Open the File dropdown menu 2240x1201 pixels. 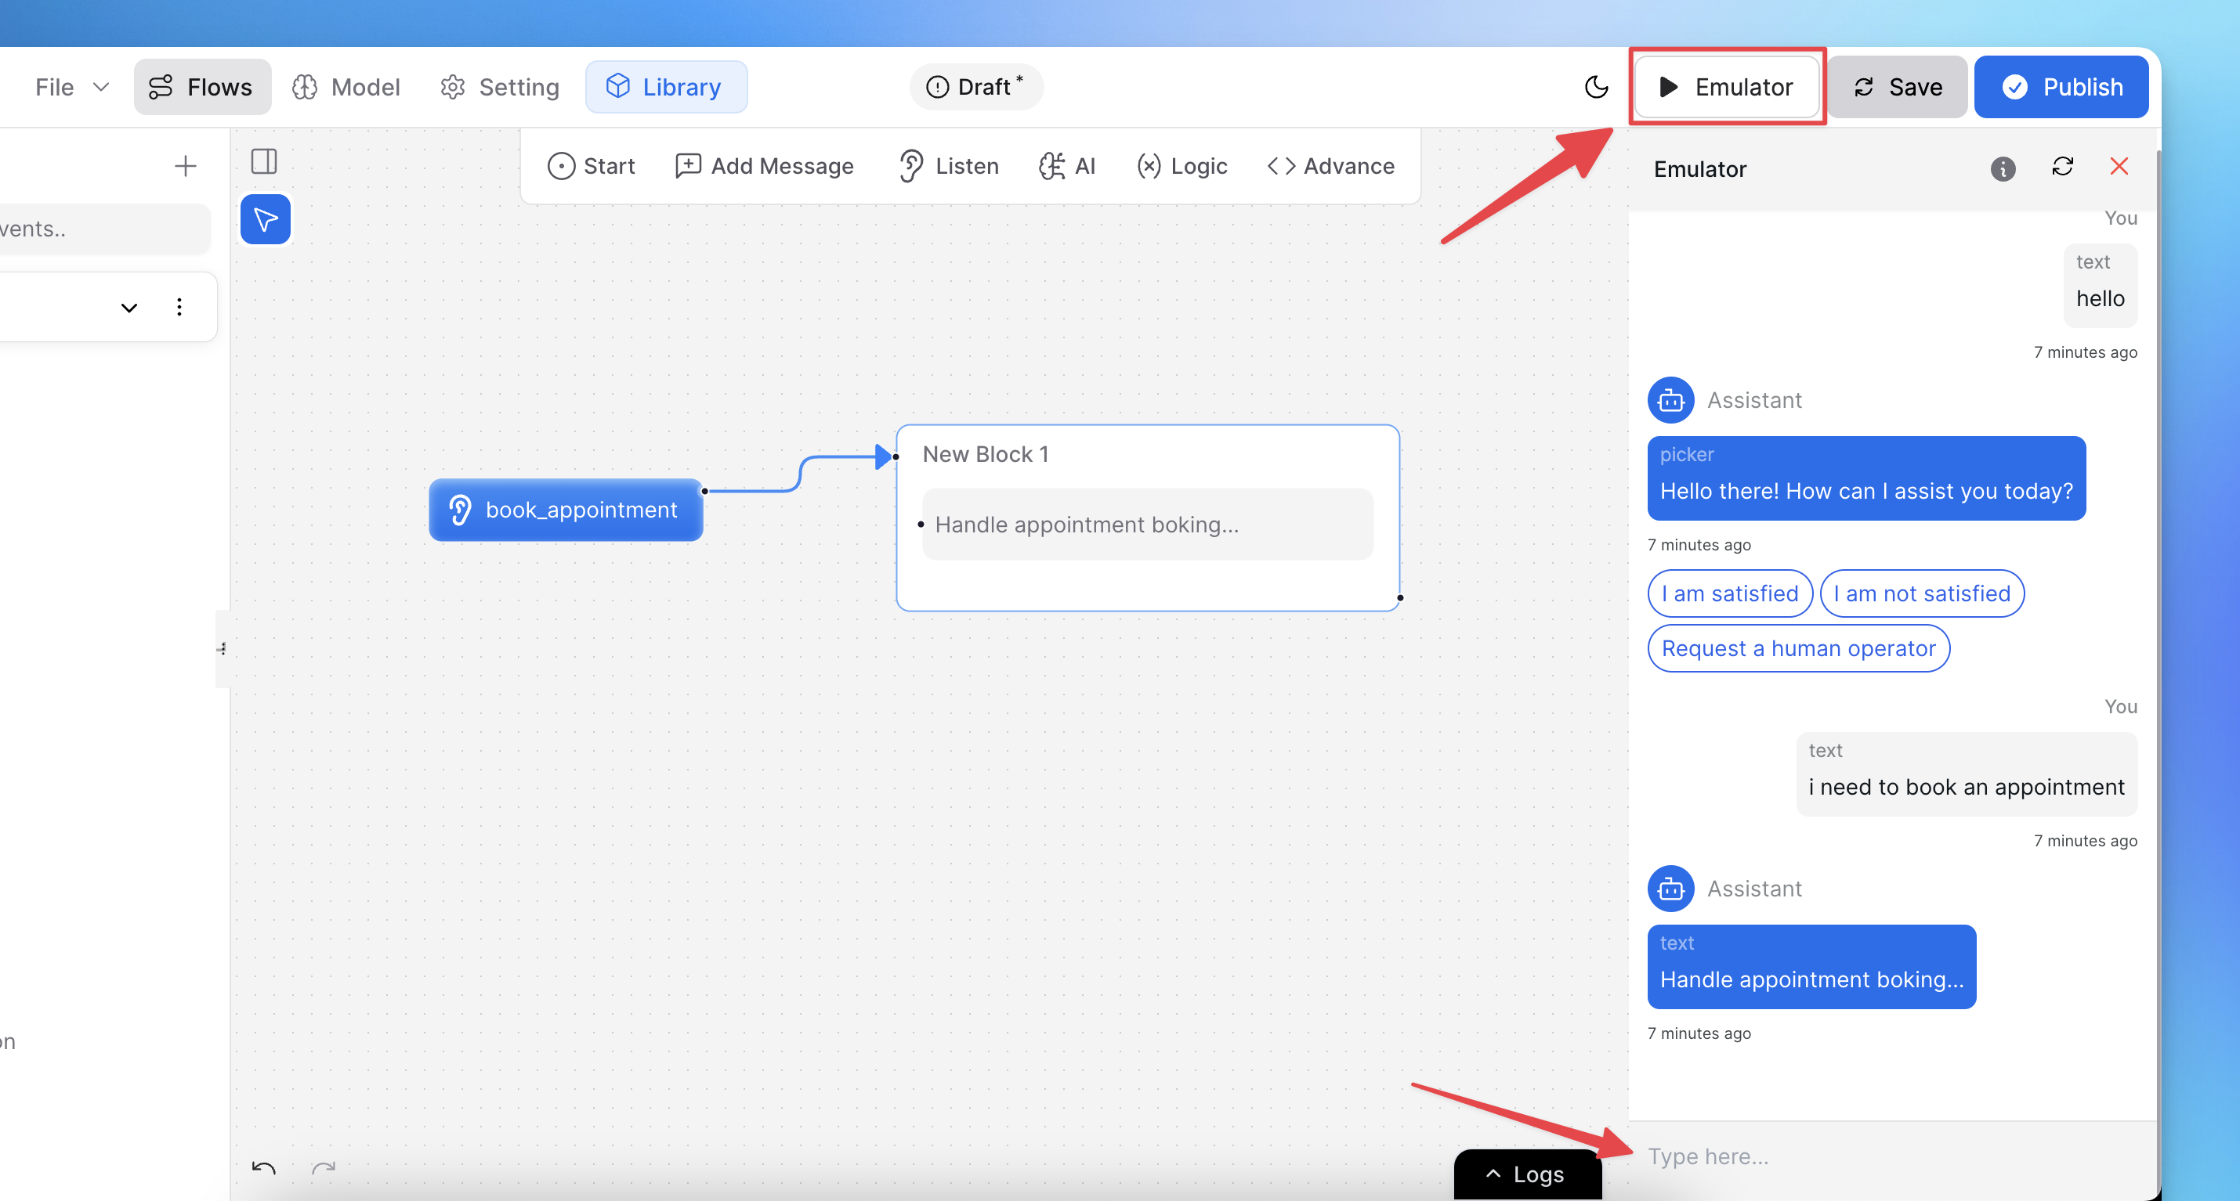click(x=72, y=87)
